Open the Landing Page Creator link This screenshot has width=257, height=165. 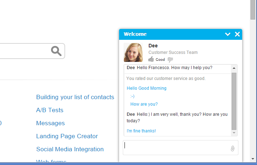pyautogui.click(x=67, y=136)
